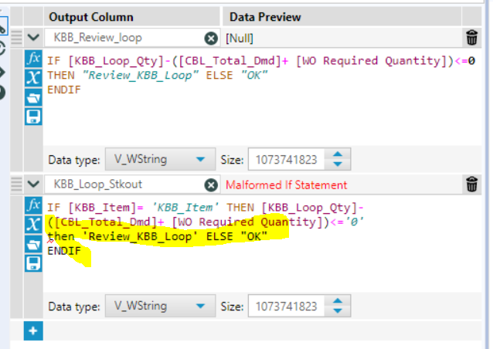The height and width of the screenshot is (349, 493).
Task: Clear the KBB_Loop_Stkout column name
Action: [x=211, y=185]
